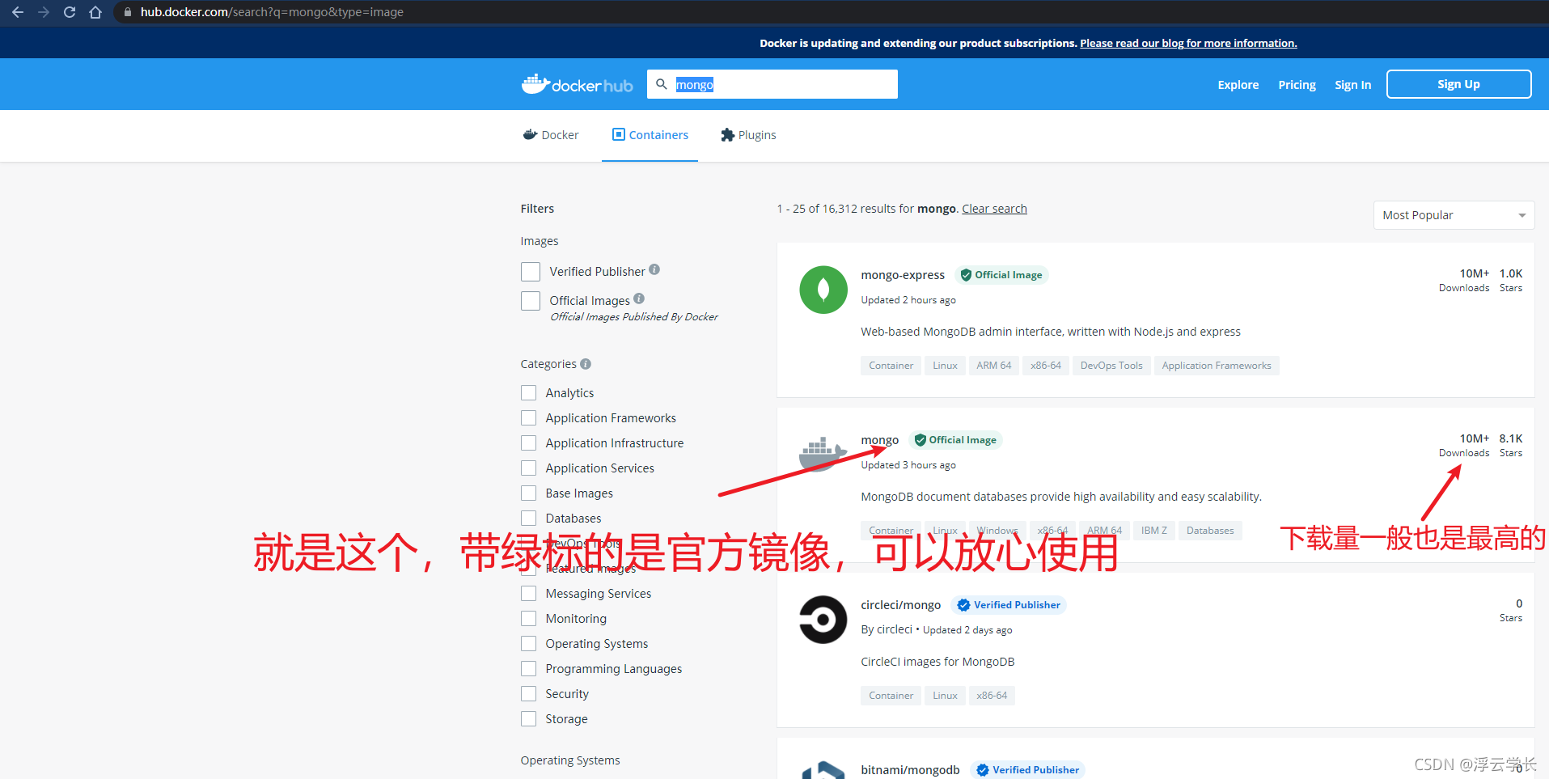Check the Monitoring category
This screenshot has width=1549, height=779.
coord(529,619)
